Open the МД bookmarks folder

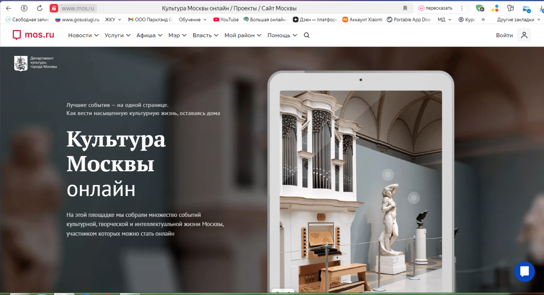pos(445,19)
